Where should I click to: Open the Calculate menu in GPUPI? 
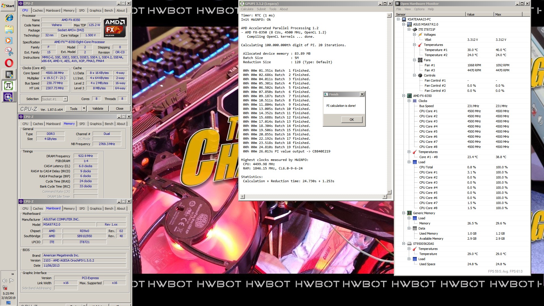tap(247, 9)
